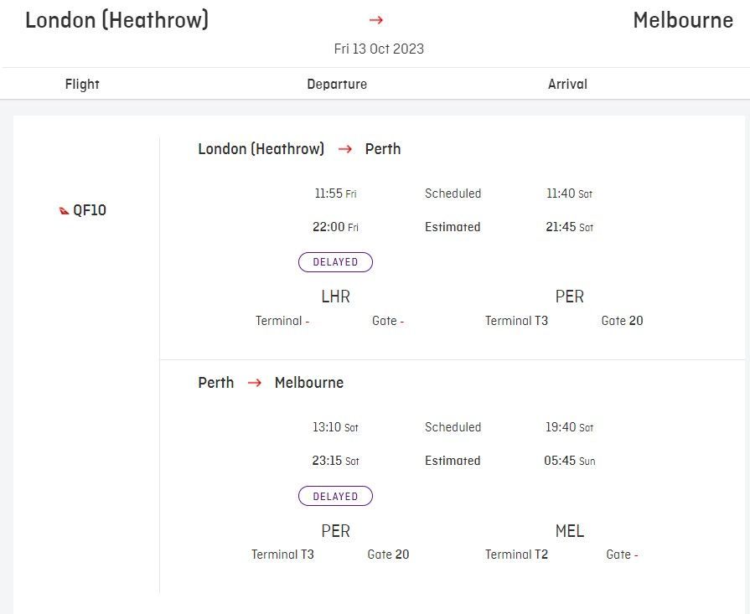Screen dimensions: 750x614
Task: Click estimated arrival time 05:45 Sun
Action: click(569, 461)
